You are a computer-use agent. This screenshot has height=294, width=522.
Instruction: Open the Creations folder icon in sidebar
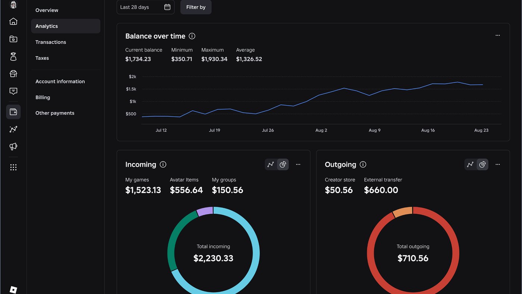(x=13, y=39)
